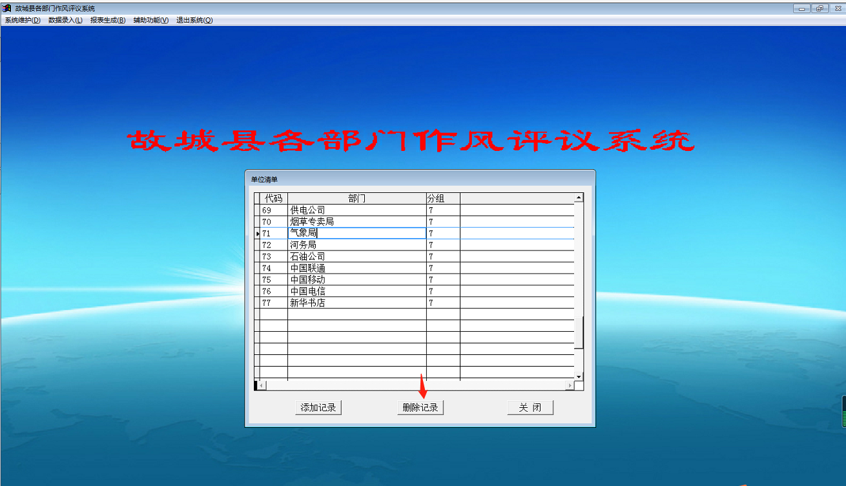Click the vertical scrollbar up arrow
This screenshot has height=486, width=846.
point(579,197)
